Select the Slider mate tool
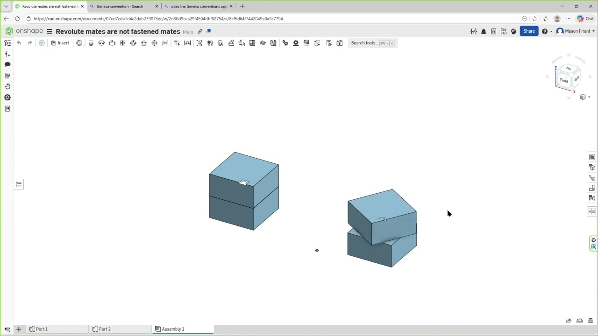598x336 pixels. [x=112, y=43]
